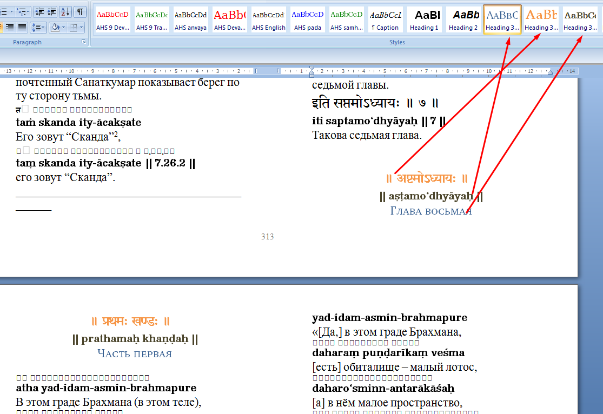
Task: Apply the AHS 9 Tra... style
Action: (x=152, y=19)
